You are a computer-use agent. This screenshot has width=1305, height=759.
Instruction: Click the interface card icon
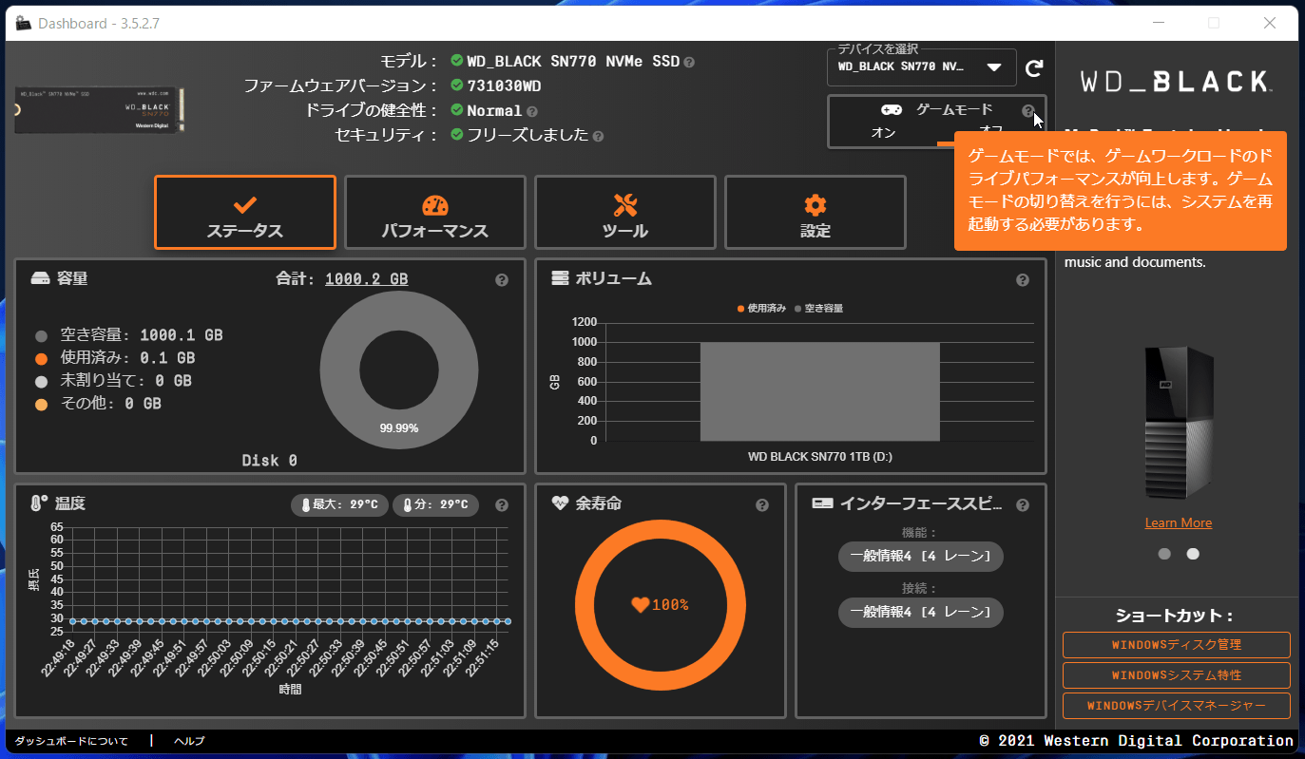click(823, 503)
